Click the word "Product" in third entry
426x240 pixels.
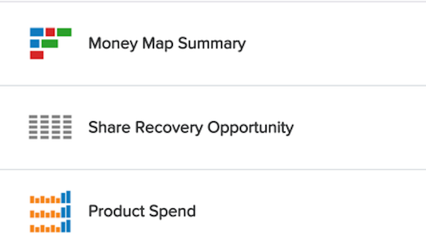click(117, 211)
